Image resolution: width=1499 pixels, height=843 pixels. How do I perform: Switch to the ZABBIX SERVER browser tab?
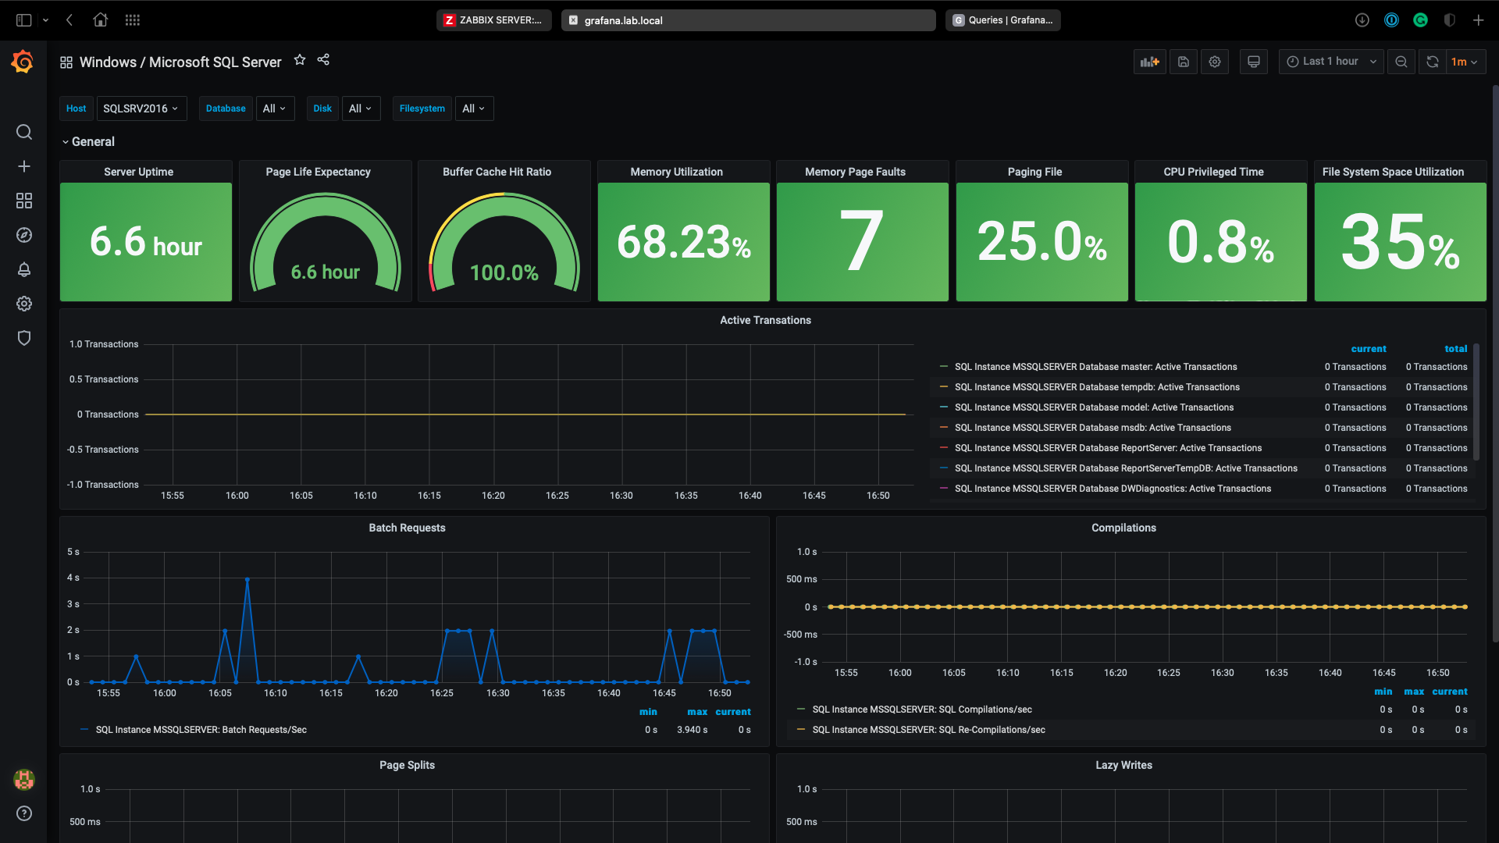point(493,20)
